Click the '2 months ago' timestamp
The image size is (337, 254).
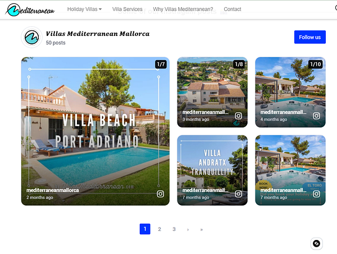click(40, 197)
